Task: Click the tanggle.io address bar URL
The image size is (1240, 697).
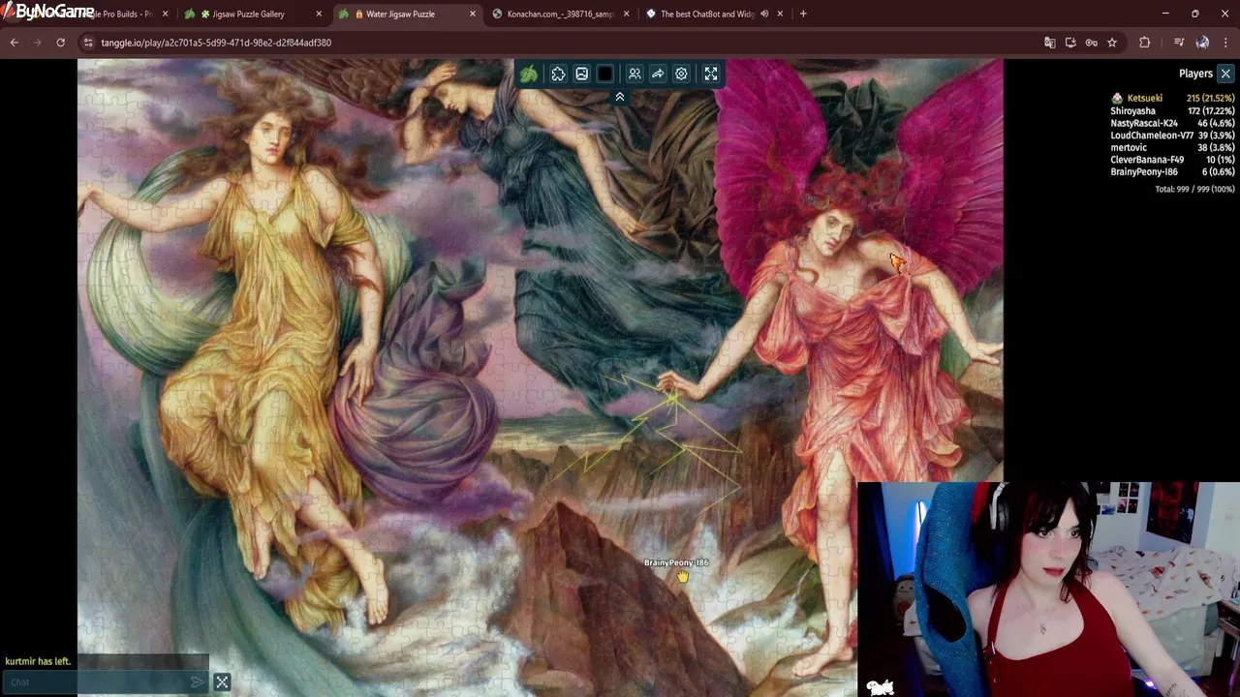Action: [216, 43]
